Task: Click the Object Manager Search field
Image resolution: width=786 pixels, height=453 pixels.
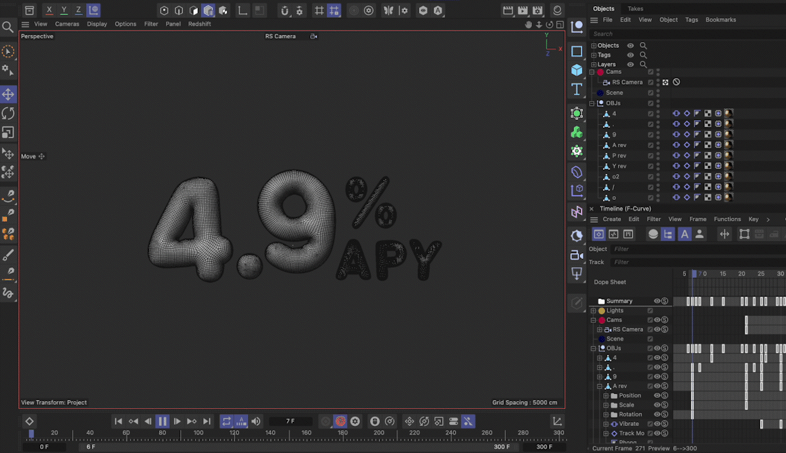Action: point(688,34)
